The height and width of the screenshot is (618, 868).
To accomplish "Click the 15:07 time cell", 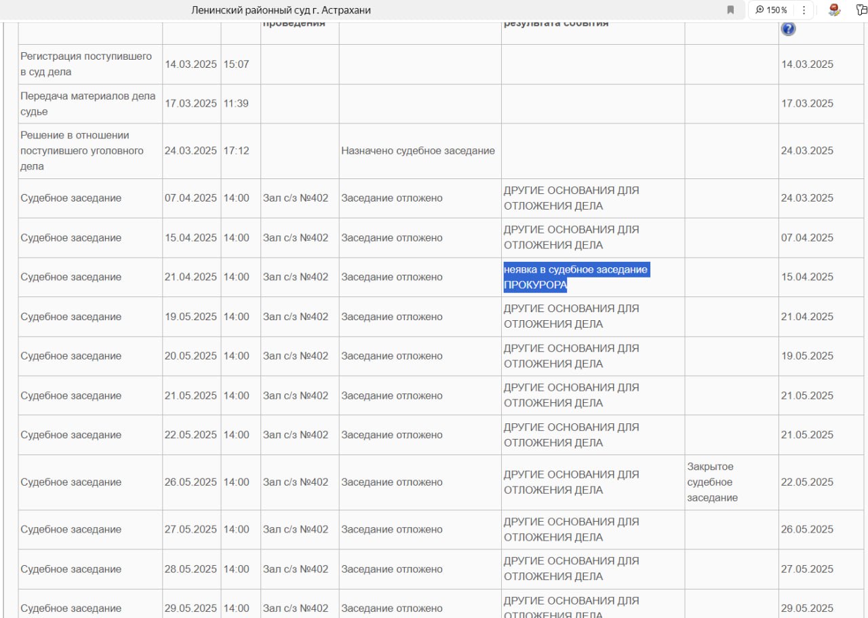I will click(236, 64).
